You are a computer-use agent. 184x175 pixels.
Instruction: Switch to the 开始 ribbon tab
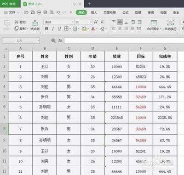(81, 12)
